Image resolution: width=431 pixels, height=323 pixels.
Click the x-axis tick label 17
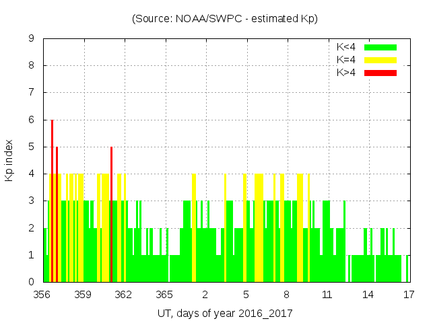(x=408, y=294)
